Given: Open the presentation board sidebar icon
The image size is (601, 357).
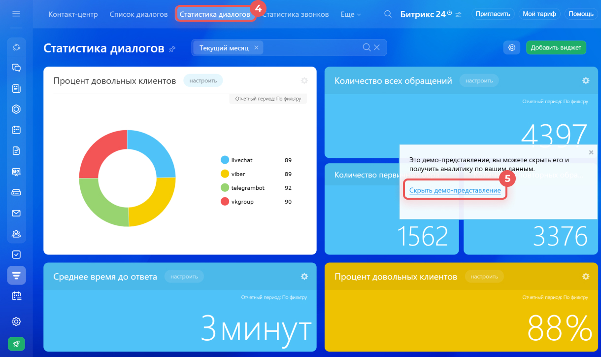Looking at the screenshot, I should pos(16,172).
